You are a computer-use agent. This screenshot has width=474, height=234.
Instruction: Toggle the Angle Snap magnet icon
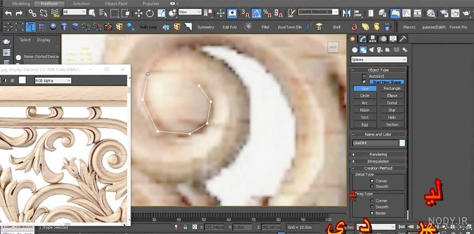click(x=256, y=13)
